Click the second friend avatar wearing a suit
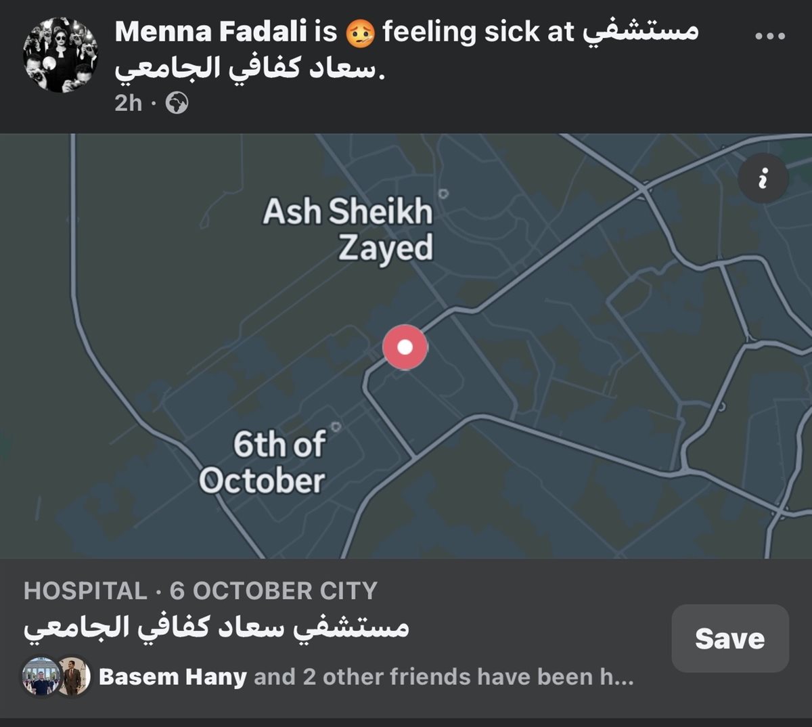 pyautogui.click(x=73, y=676)
